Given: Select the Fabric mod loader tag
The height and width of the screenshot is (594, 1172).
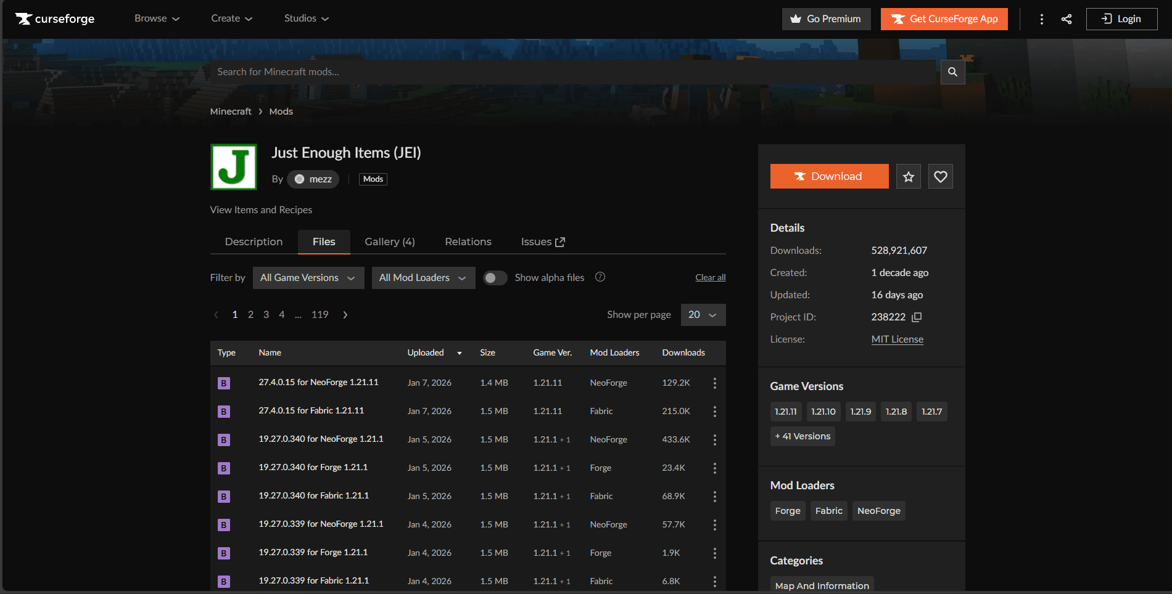Looking at the screenshot, I should pos(829,511).
